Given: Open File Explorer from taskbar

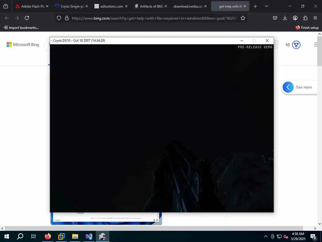Looking at the screenshot, I should pyautogui.click(x=75, y=236).
